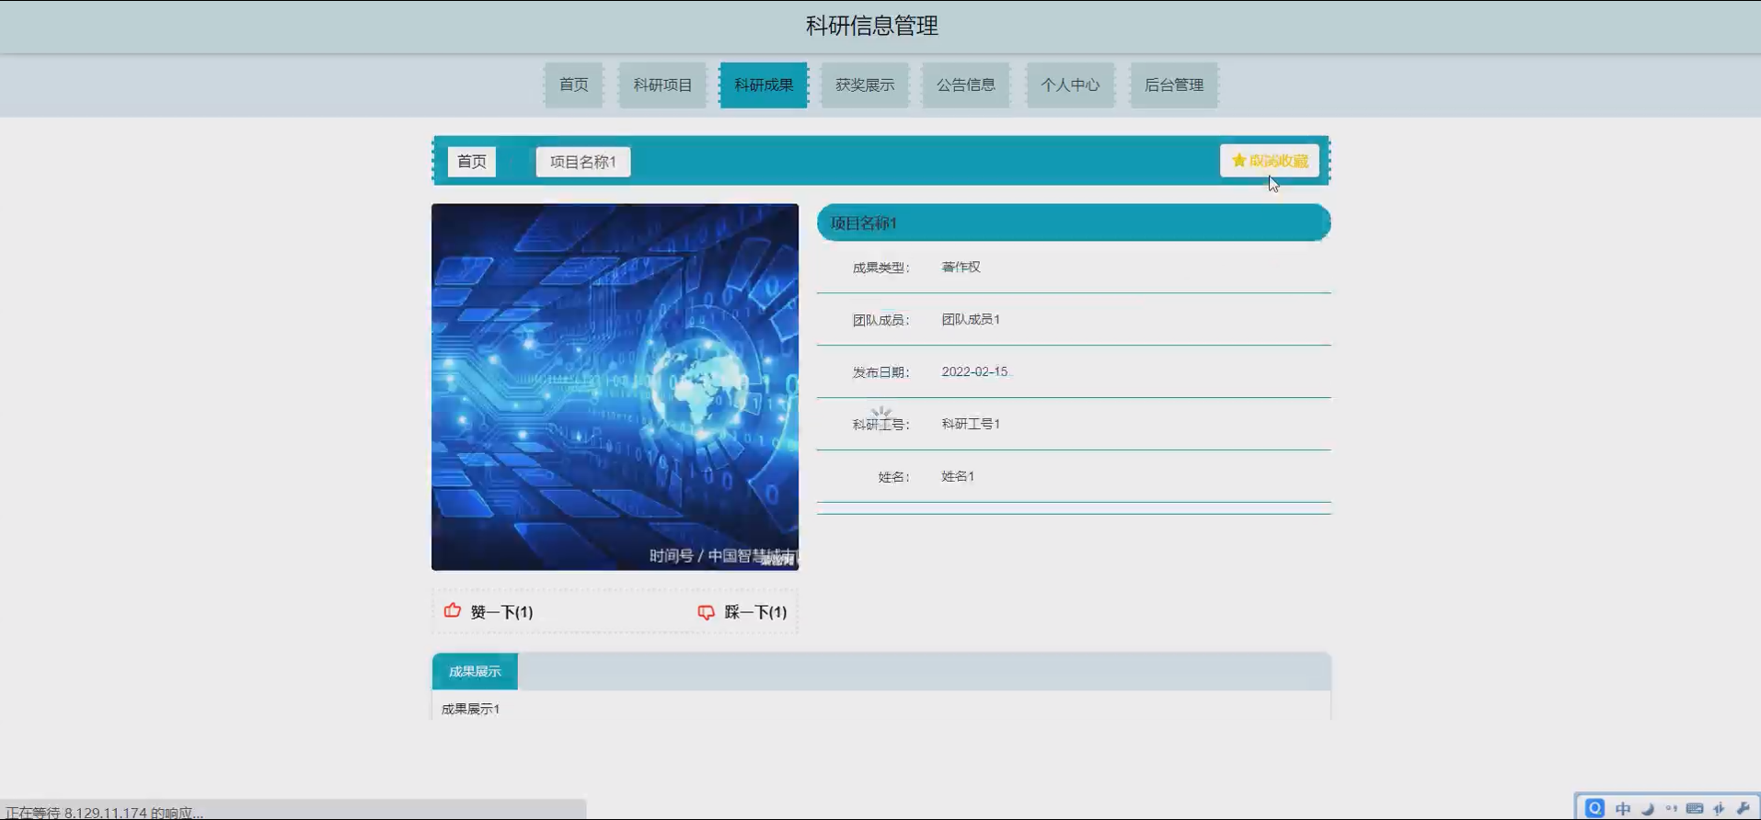Go to the 首页 nav menu item
Image resolution: width=1761 pixels, height=820 pixels.
pos(573,85)
